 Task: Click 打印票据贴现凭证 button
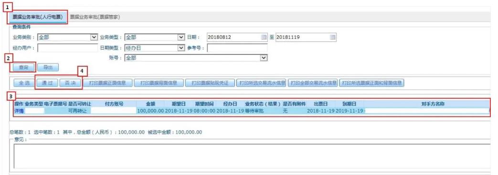click(x=210, y=83)
